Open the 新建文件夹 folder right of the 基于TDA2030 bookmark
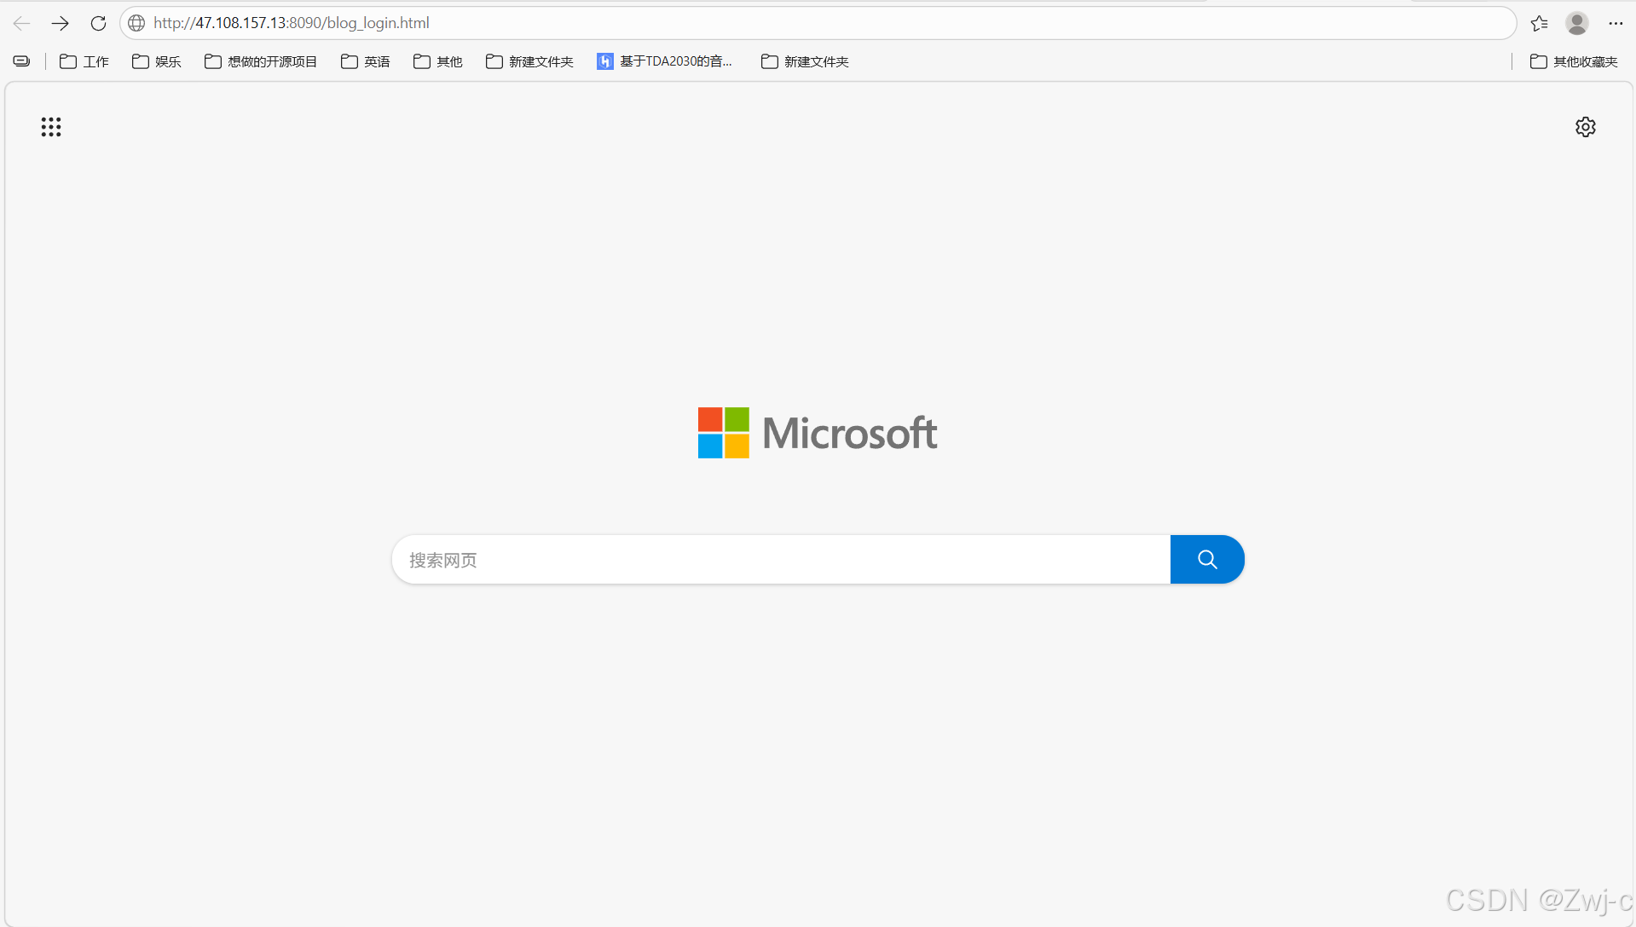1636x927 pixels. click(x=805, y=61)
